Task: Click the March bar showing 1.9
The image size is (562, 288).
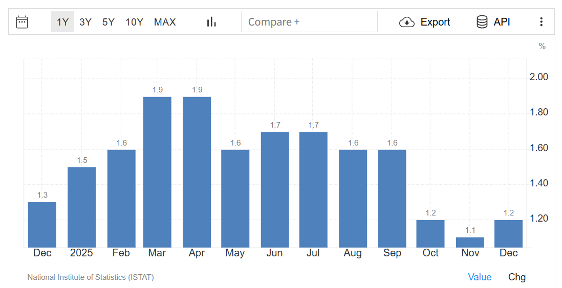Action: point(157,172)
